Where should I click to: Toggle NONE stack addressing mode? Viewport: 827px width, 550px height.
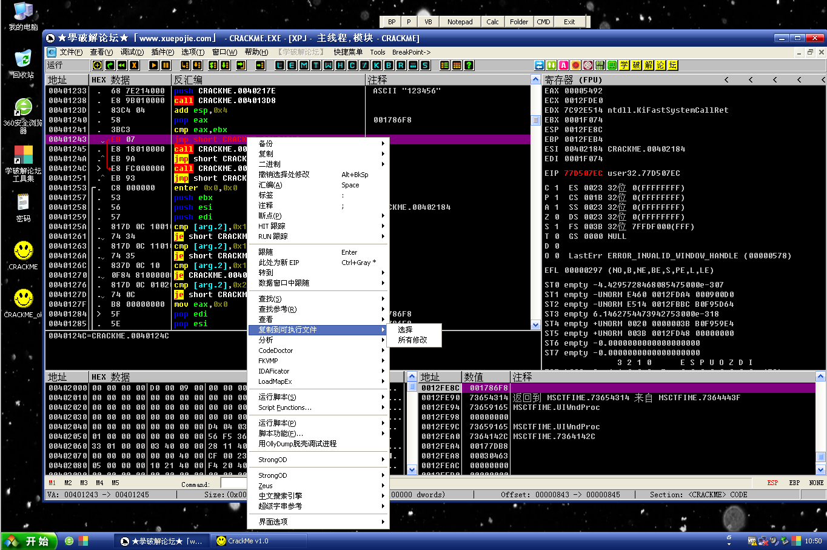click(816, 483)
